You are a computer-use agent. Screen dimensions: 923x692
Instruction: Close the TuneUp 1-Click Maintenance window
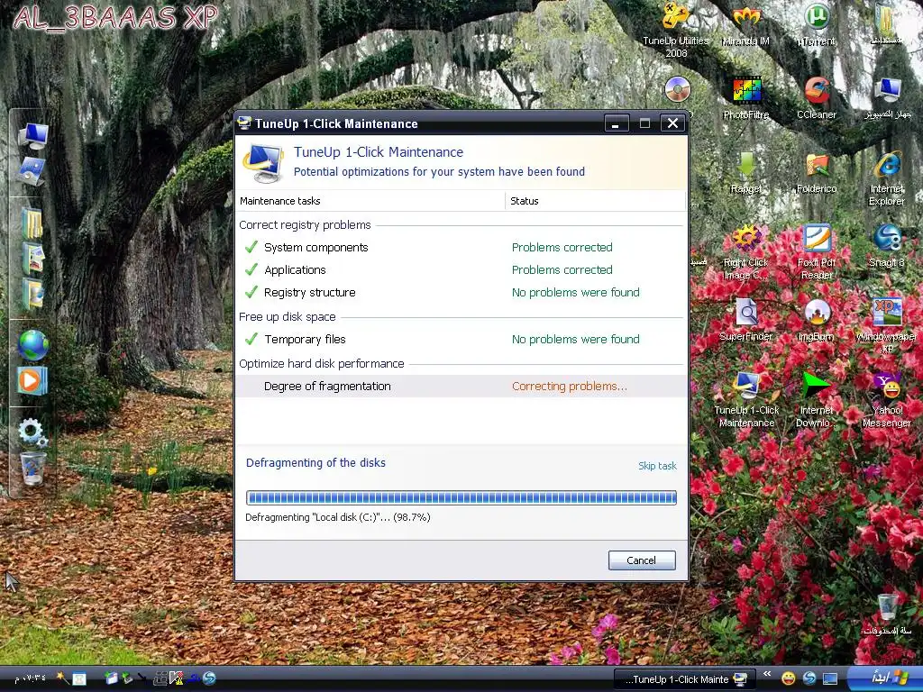point(672,123)
